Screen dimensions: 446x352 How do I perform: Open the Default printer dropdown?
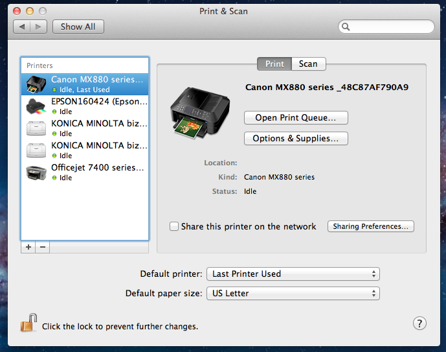(x=293, y=274)
